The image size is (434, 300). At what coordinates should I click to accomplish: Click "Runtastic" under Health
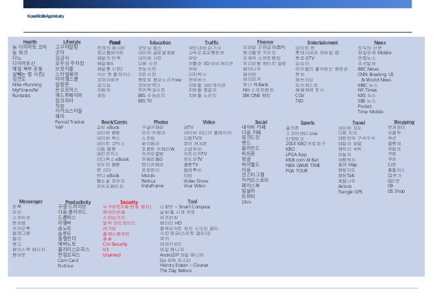(x=22, y=95)
